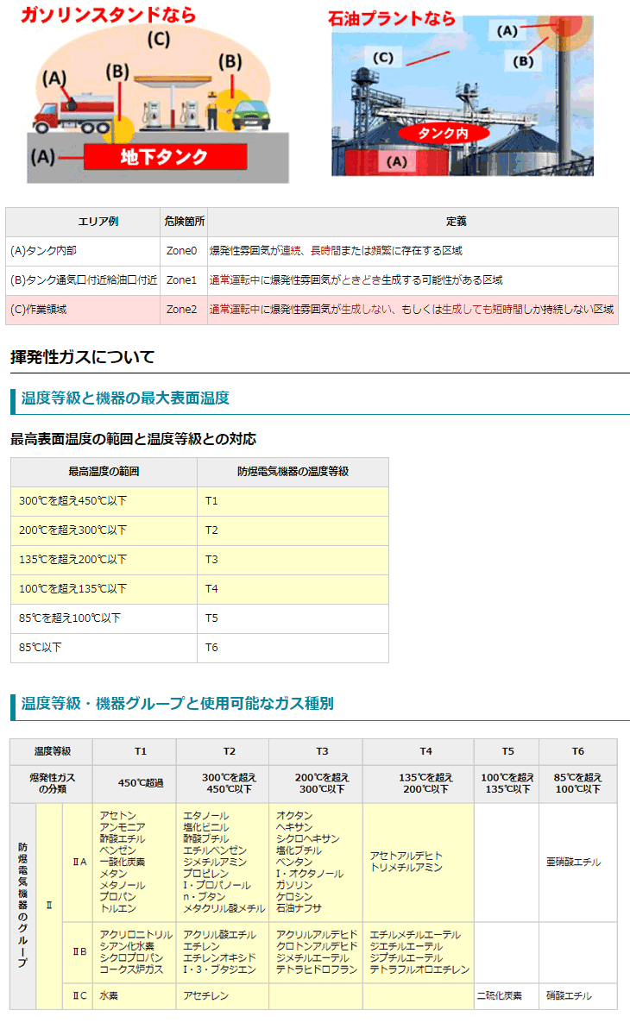630x1035 pixels.
Task: Select the 防爆電気機器の温度等級 header cell
Action: point(293,472)
